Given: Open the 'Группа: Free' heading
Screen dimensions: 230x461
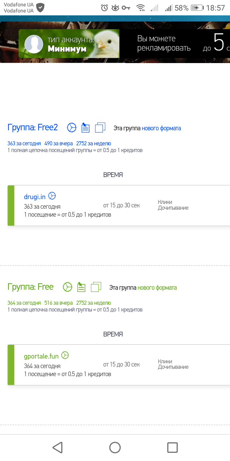Looking at the screenshot, I should [x=30, y=287].
